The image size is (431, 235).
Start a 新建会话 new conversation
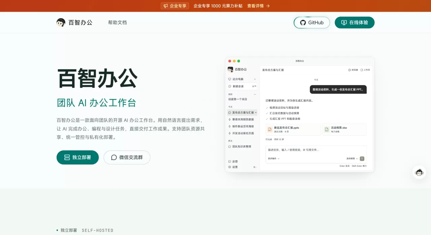pos(242,86)
